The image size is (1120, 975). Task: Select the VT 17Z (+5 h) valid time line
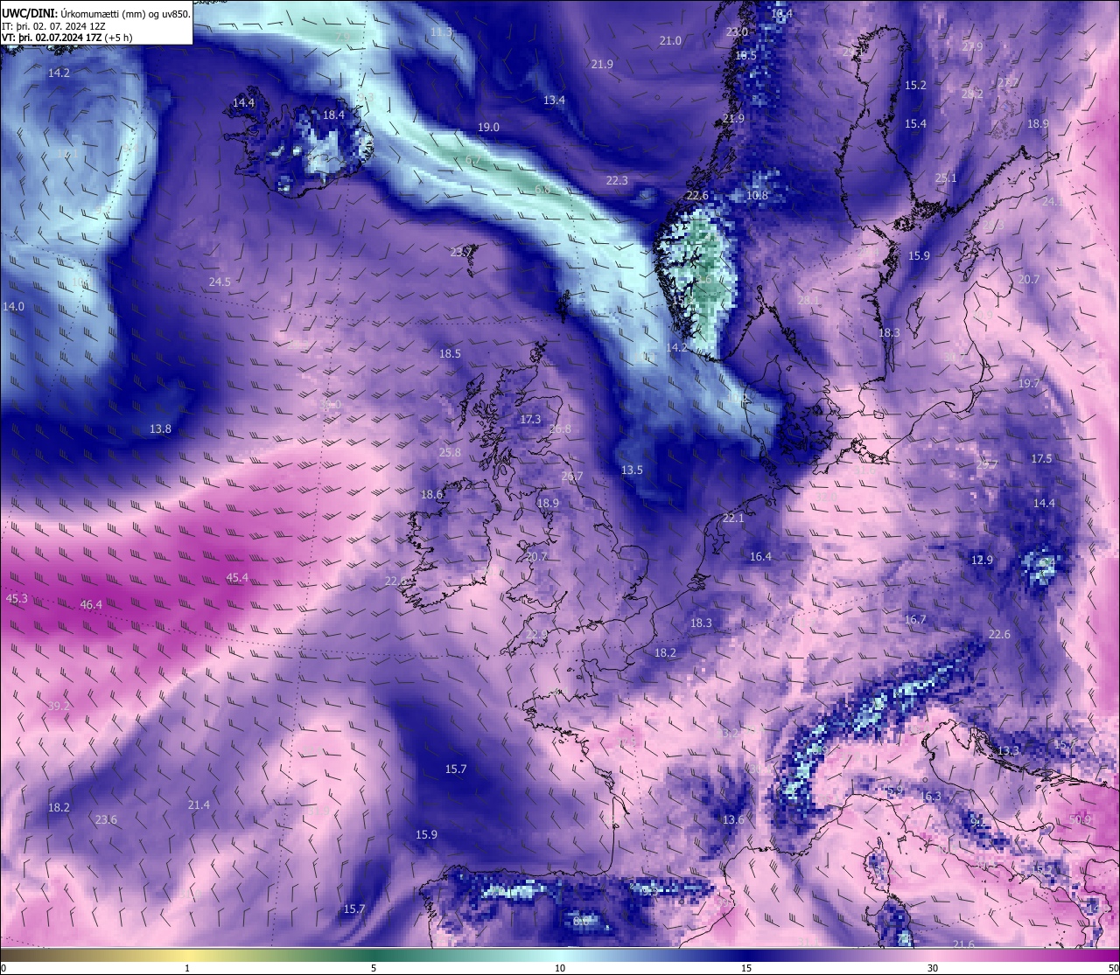[x=67, y=38]
